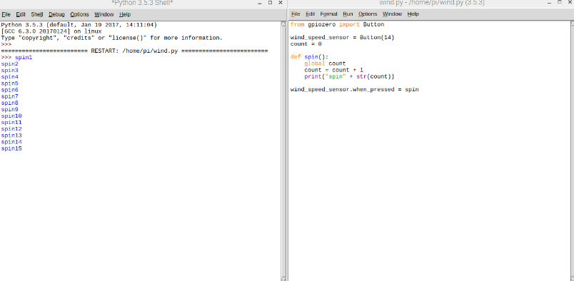Click the '[GCC 6.3.0 20170124] on linux' line
574x281 pixels.
click(51, 31)
